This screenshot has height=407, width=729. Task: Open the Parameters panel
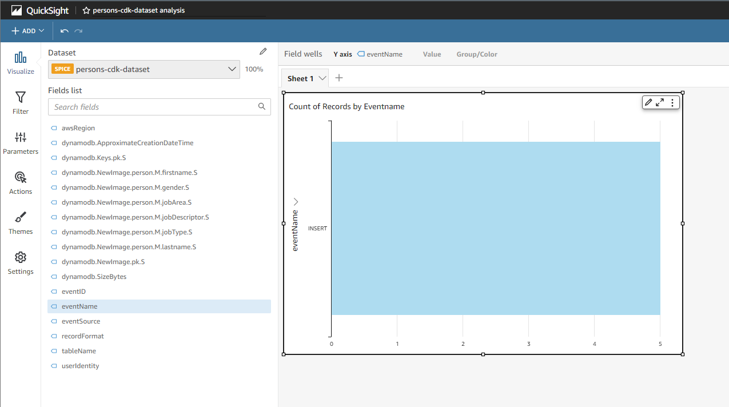[21, 138]
